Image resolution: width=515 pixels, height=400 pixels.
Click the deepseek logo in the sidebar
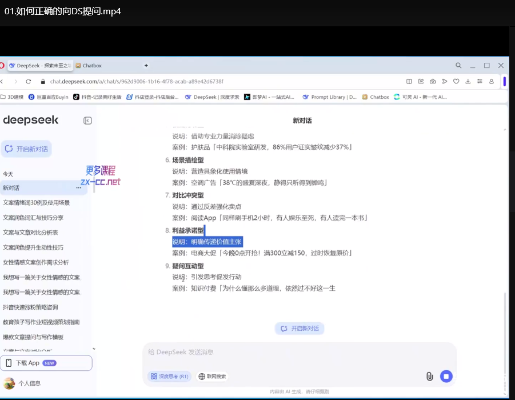coord(30,120)
